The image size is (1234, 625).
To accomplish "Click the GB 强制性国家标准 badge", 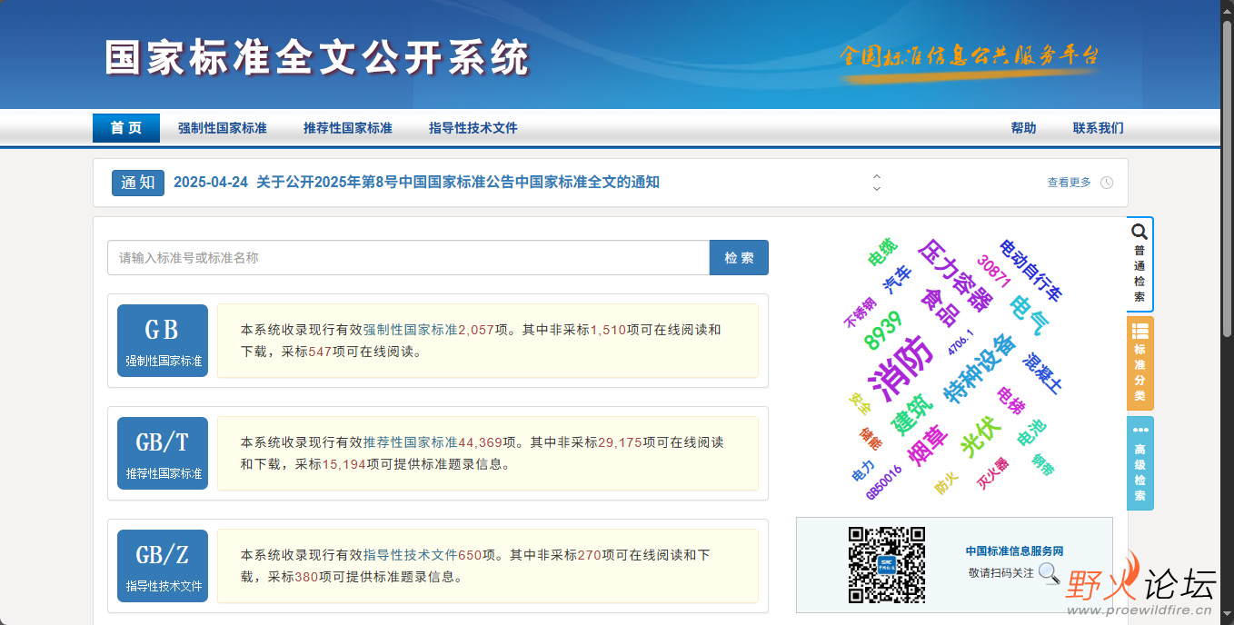I will 163,340.
